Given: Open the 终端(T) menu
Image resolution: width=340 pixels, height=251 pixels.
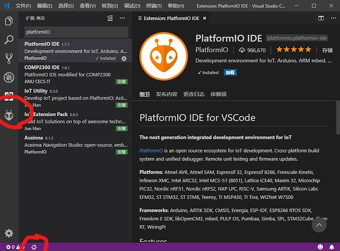Looking at the screenshot, I should pos(154,6).
